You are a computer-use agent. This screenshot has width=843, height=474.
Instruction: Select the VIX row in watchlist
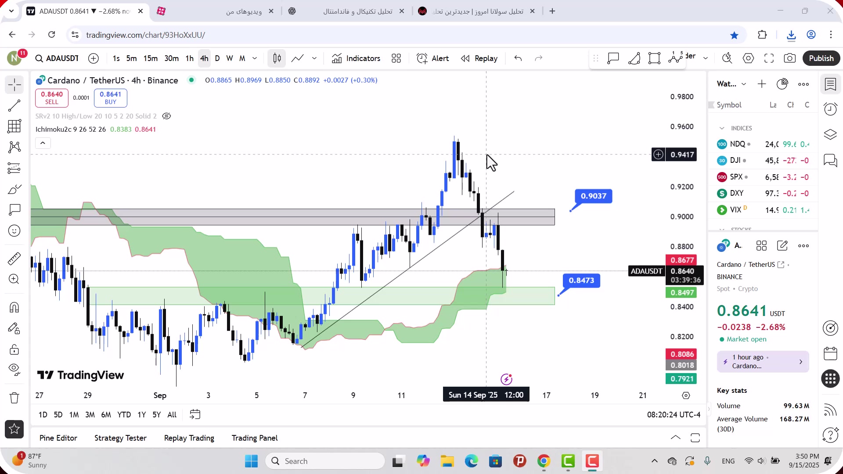(763, 210)
